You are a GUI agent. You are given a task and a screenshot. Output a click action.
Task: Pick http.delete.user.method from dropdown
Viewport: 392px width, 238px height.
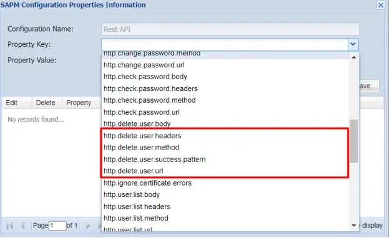225,148
